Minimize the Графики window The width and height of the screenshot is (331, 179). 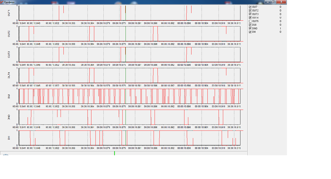pos(268,2)
